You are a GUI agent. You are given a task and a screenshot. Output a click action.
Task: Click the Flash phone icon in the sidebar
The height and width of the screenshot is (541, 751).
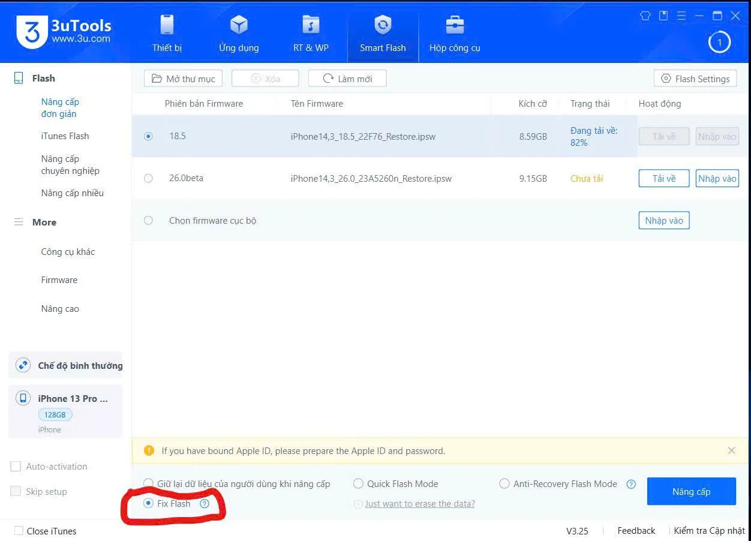tap(19, 78)
